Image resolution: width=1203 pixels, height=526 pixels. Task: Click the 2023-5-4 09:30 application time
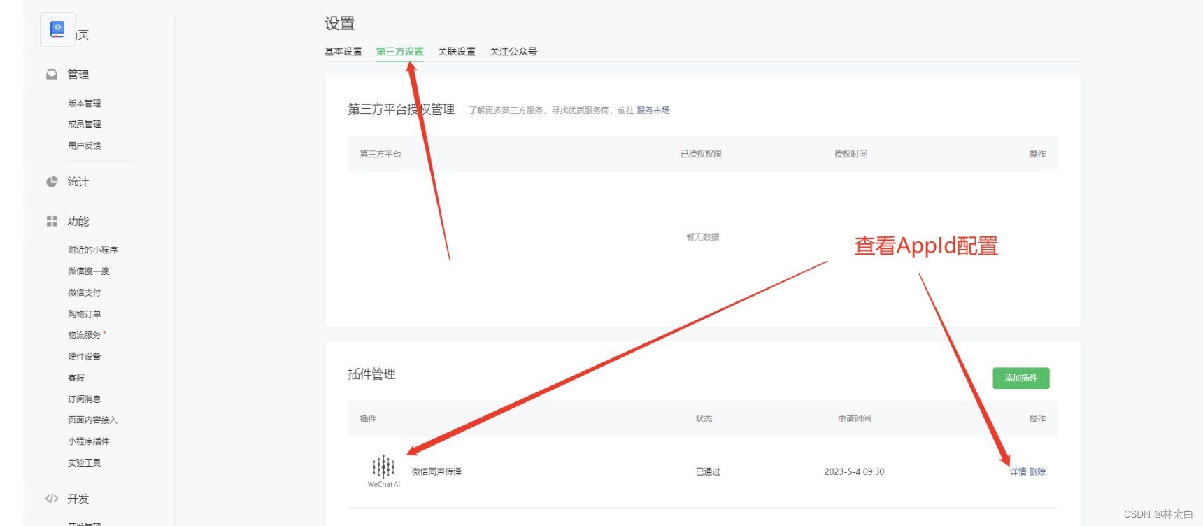click(854, 472)
